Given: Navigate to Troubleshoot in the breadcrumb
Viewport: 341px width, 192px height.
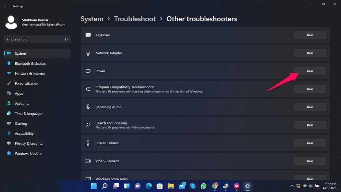Looking at the screenshot, I should [x=135, y=19].
